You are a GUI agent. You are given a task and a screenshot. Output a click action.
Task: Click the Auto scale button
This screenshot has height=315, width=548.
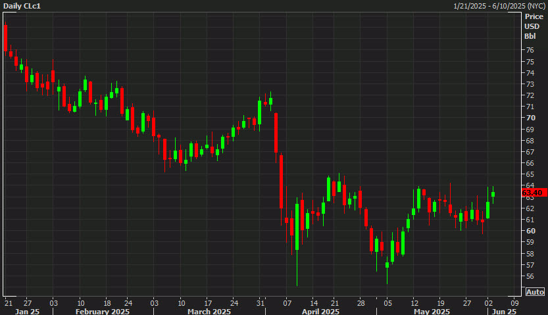pos(535,292)
